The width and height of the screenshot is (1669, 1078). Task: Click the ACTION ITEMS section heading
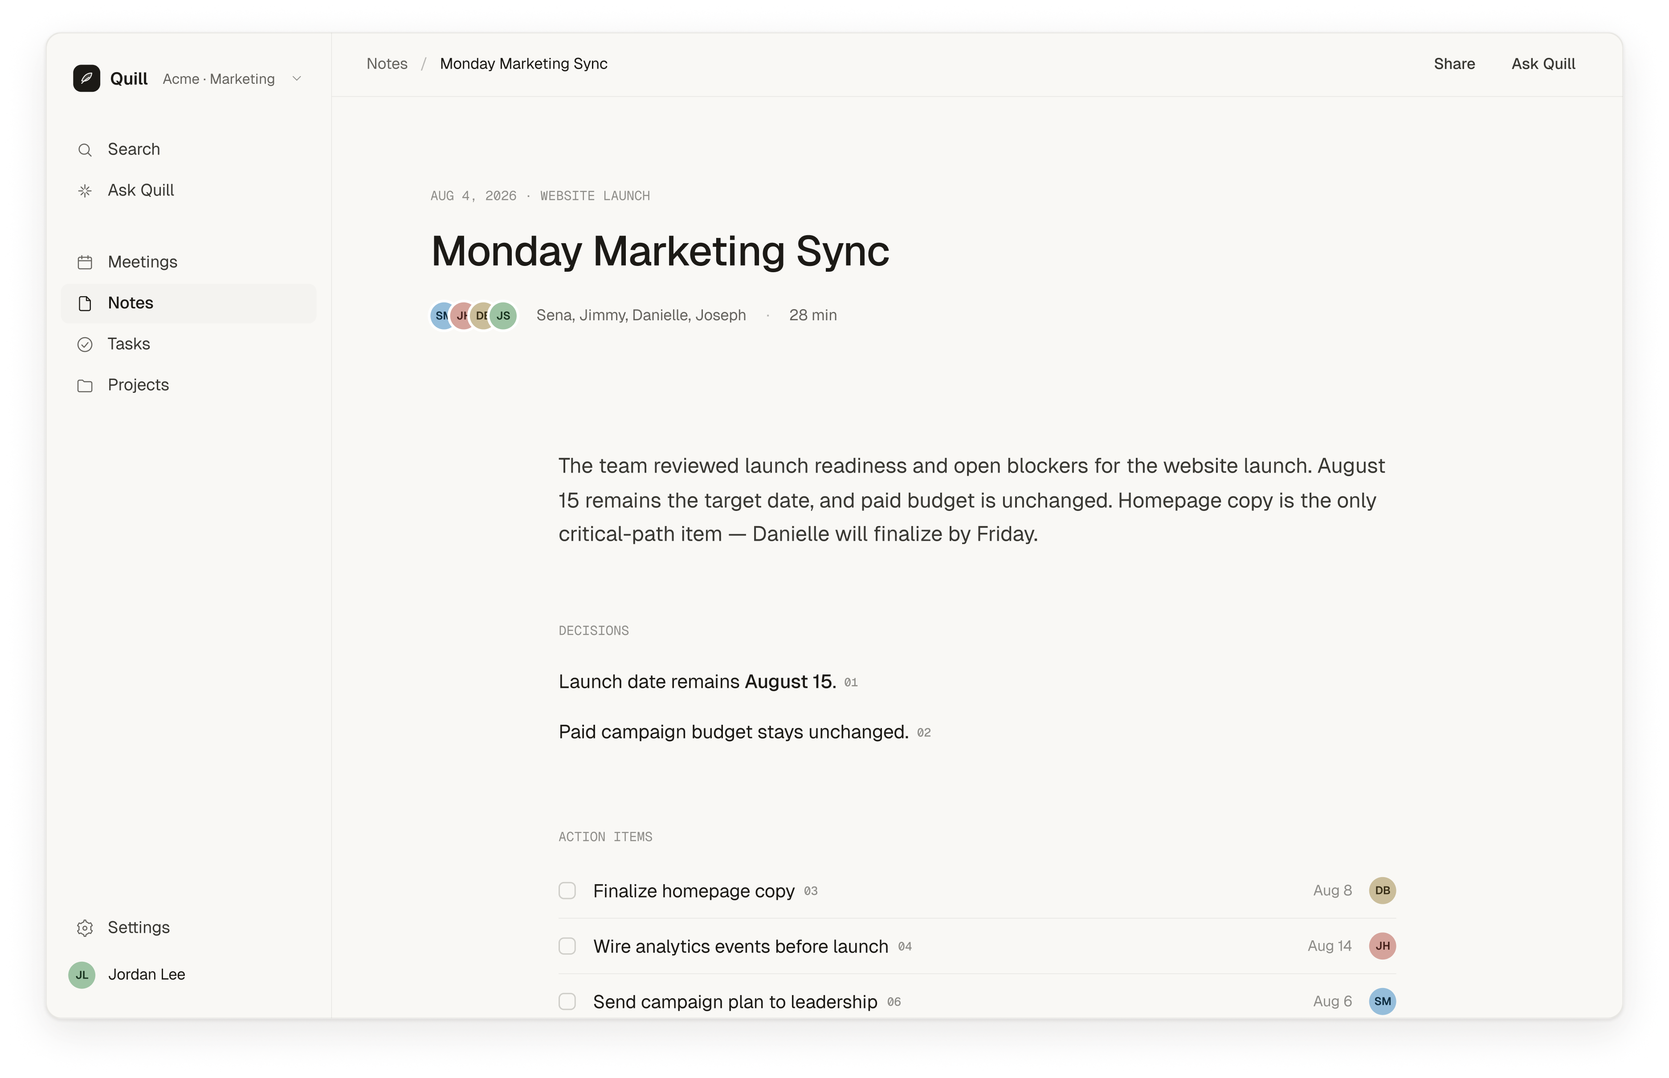click(x=605, y=837)
